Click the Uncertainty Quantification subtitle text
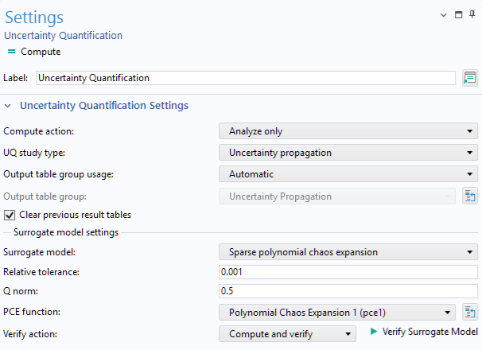482x350 pixels. 64,35
